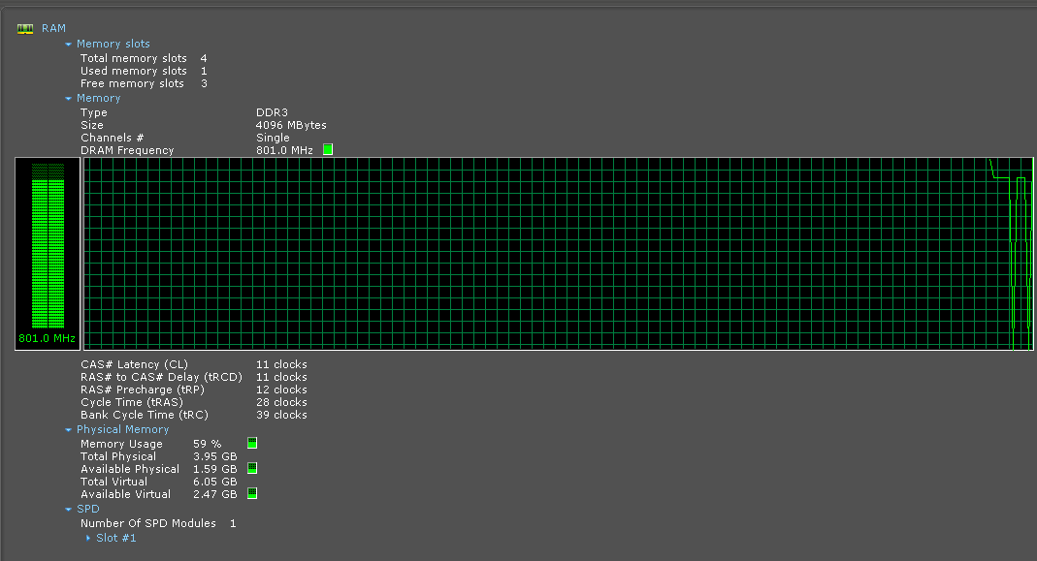Click the 801.0 MHz label under the meter
The height and width of the screenshot is (561, 1037).
(48, 339)
